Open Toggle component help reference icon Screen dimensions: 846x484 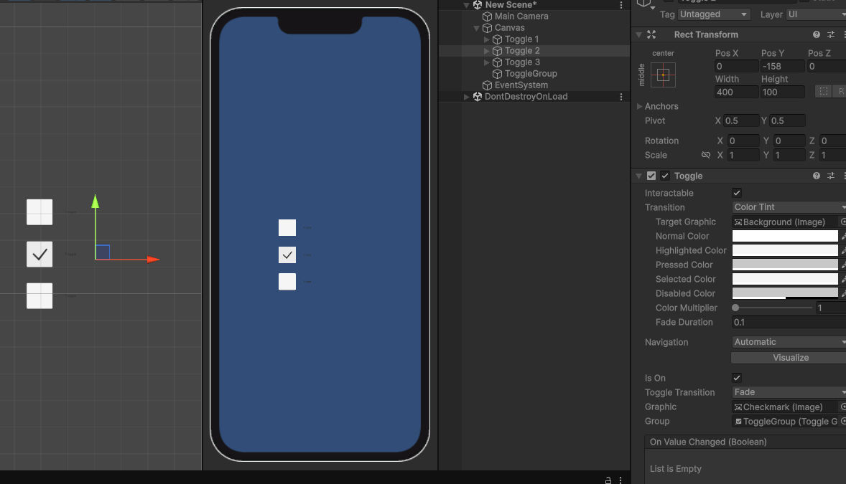point(817,176)
